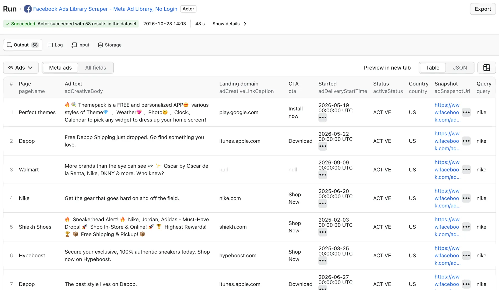Open Facebook Ads Library Scraper actor link
The height and width of the screenshot is (290, 499).
coord(105,9)
